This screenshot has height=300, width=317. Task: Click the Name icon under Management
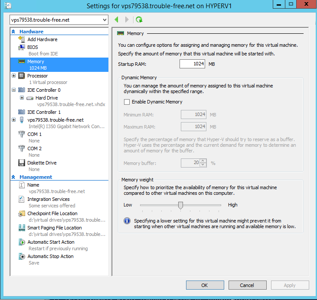[x=22, y=185]
